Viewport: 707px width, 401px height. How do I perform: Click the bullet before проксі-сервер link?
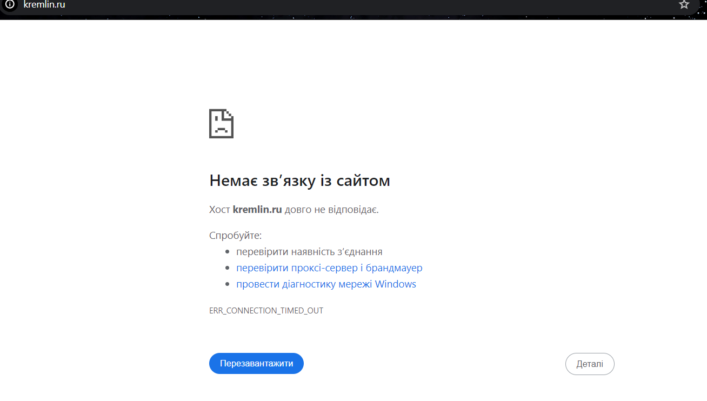(228, 268)
